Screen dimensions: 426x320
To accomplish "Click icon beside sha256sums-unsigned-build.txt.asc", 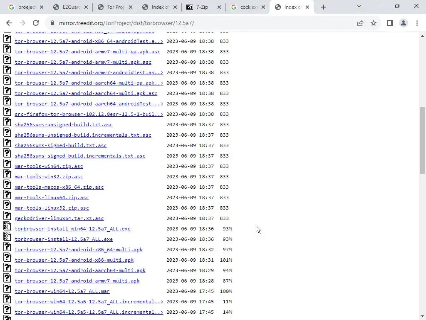I will 7,122.
